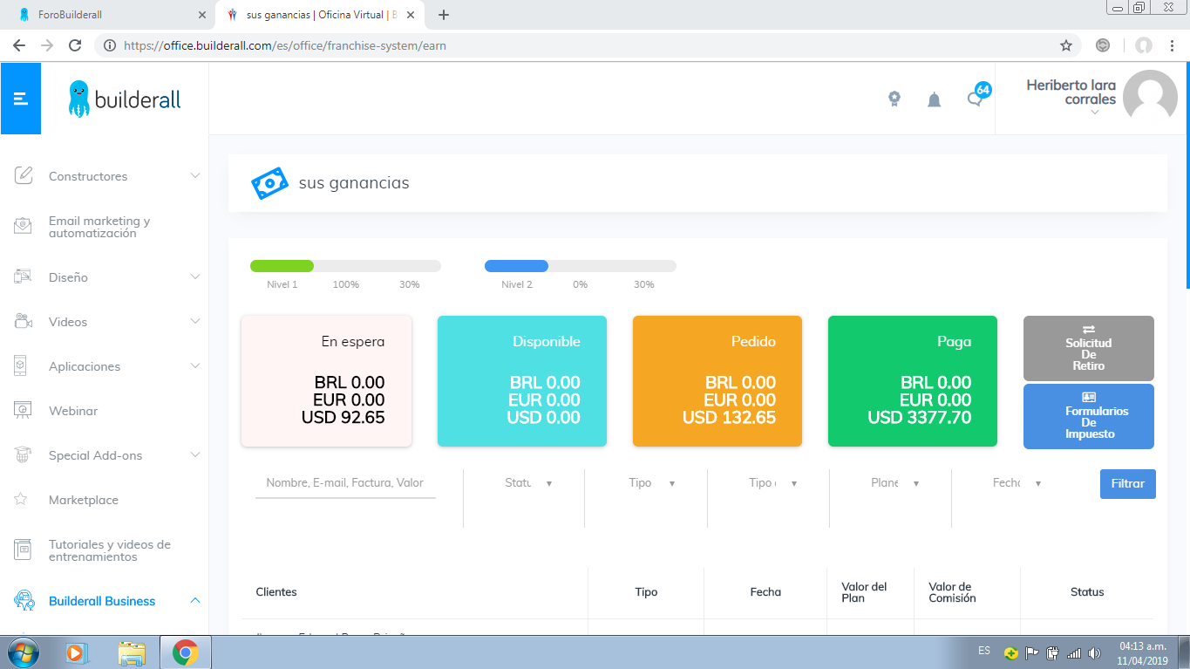Click the volume speaker tray icon
Image resolution: width=1190 pixels, height=669 pixels.
pyautogui.click(x=1095, y=652)
